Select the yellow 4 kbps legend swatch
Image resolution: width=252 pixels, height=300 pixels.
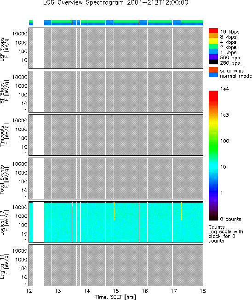point(213,41)
